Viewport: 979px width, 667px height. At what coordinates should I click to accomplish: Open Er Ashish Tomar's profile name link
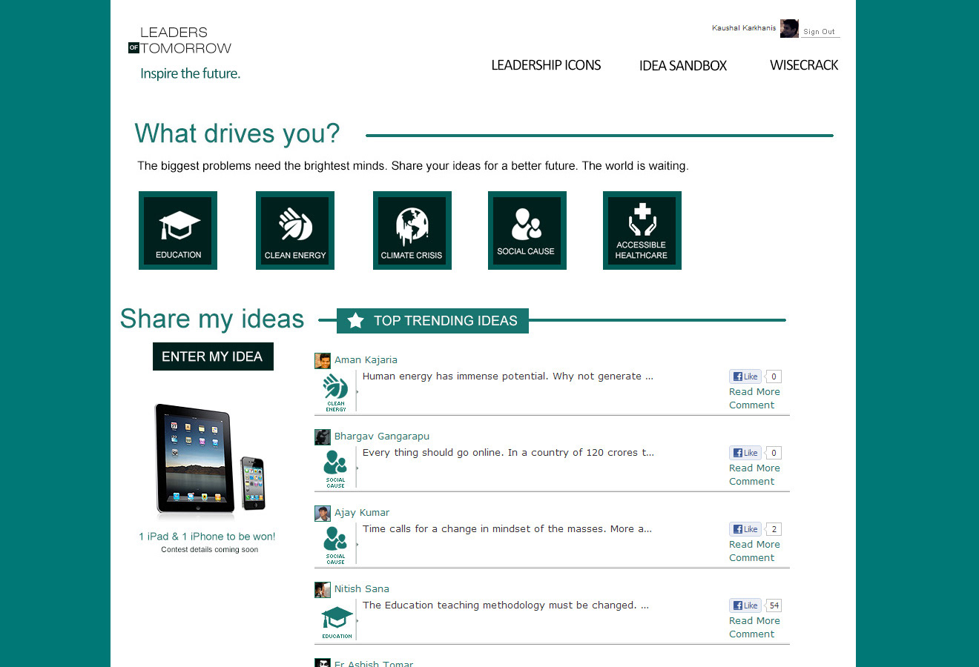pos(374,663)
